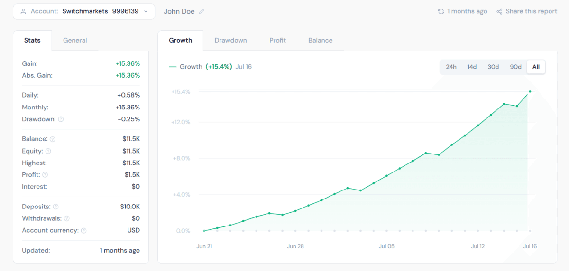Viewport: 569px width, 271px height.
Task: Click the Interest value $0
Action: (x=136, y=187)
